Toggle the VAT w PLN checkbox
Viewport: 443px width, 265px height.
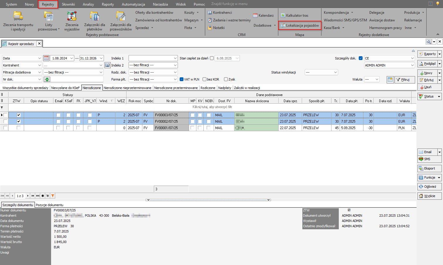click(x=182, y=79)
